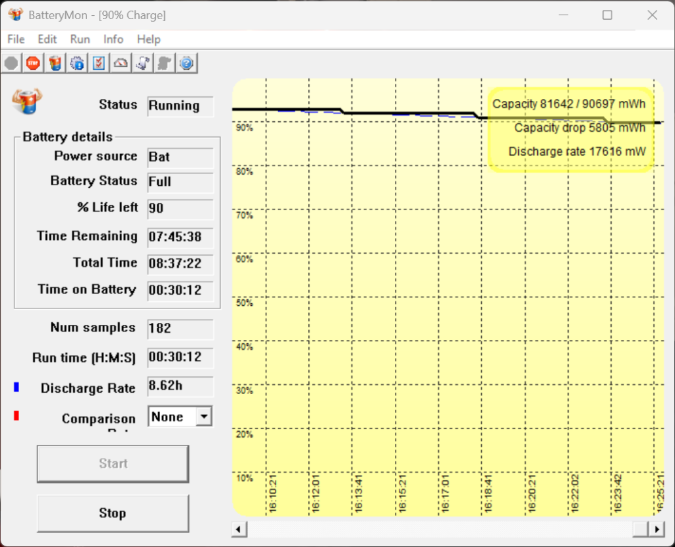
Task: Click the Capacity 81642 / 90697 mWh text
Action: tap(569, 104)
